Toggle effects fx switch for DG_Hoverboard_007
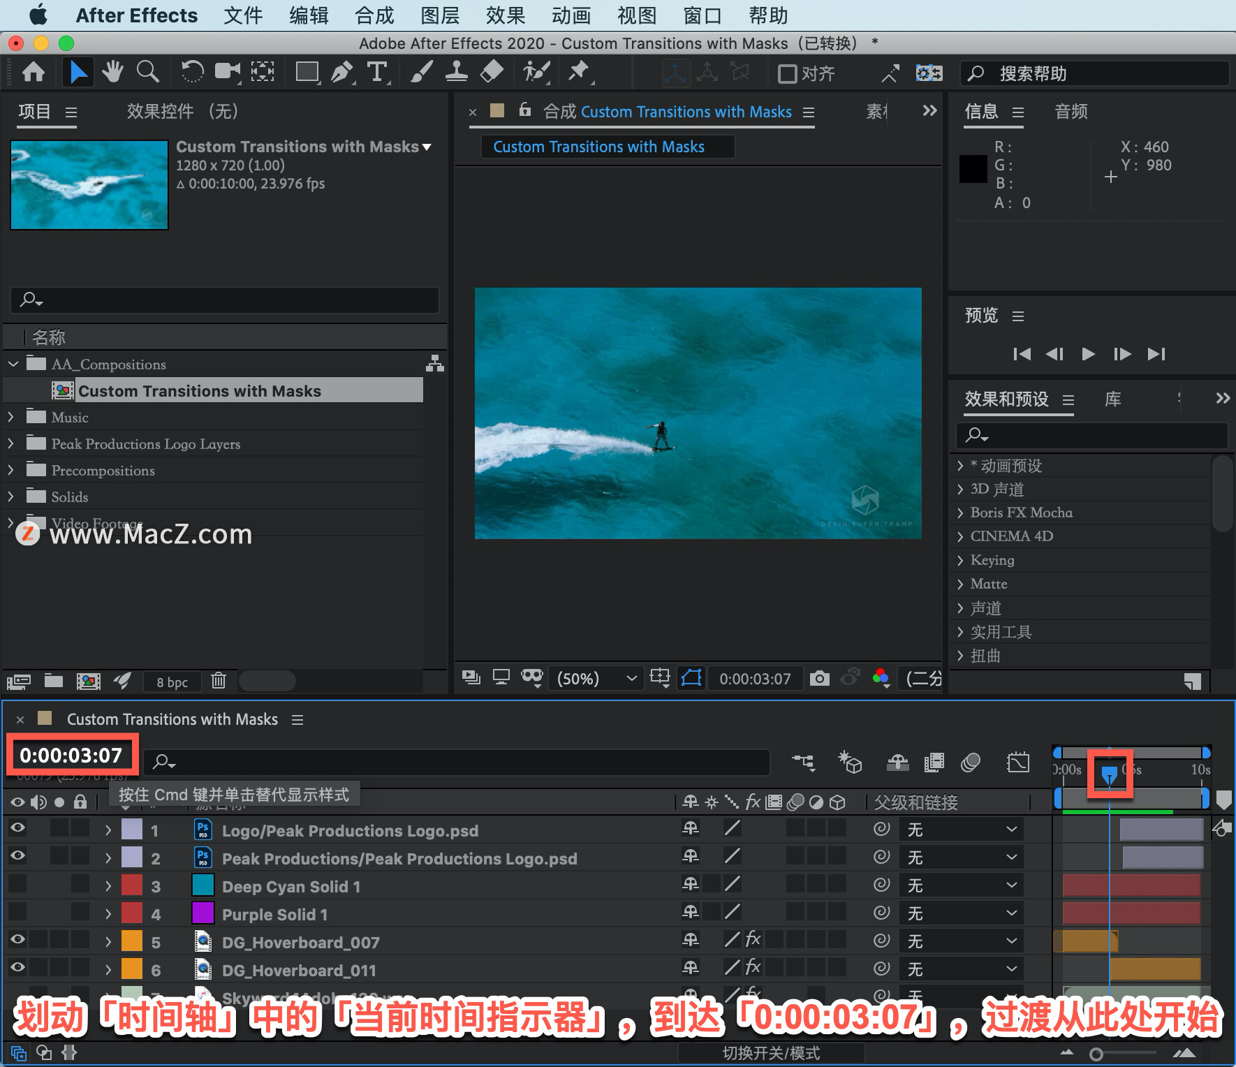This screenshot has height=1067, width=1236. click(x=753, y=940)
